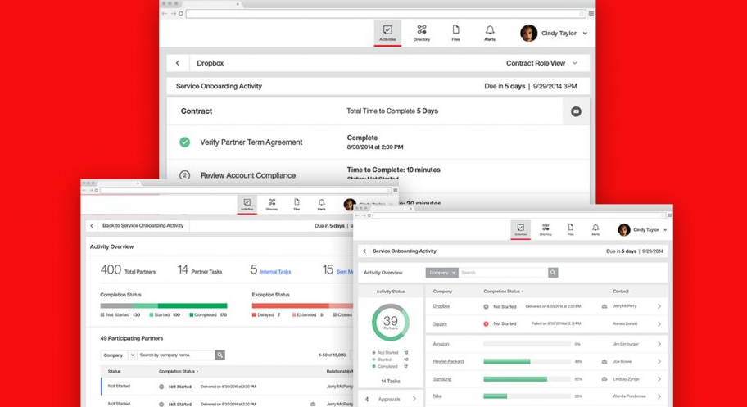Sort by Completion Status in 400 Total Partners window
Screen dimensions: 747x407
pos(179,371)
